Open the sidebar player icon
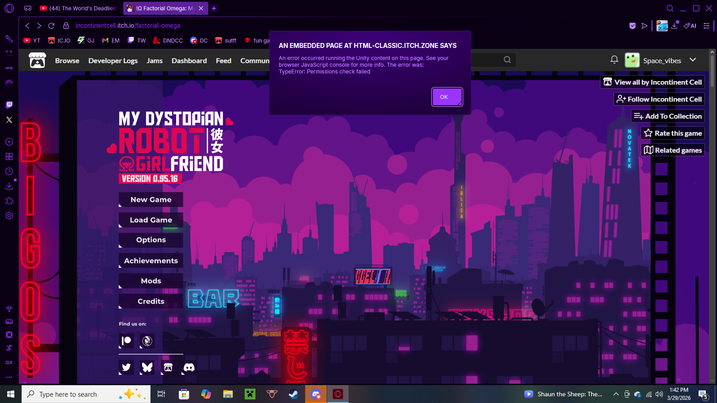717x403 pixels. click(9, 141)
